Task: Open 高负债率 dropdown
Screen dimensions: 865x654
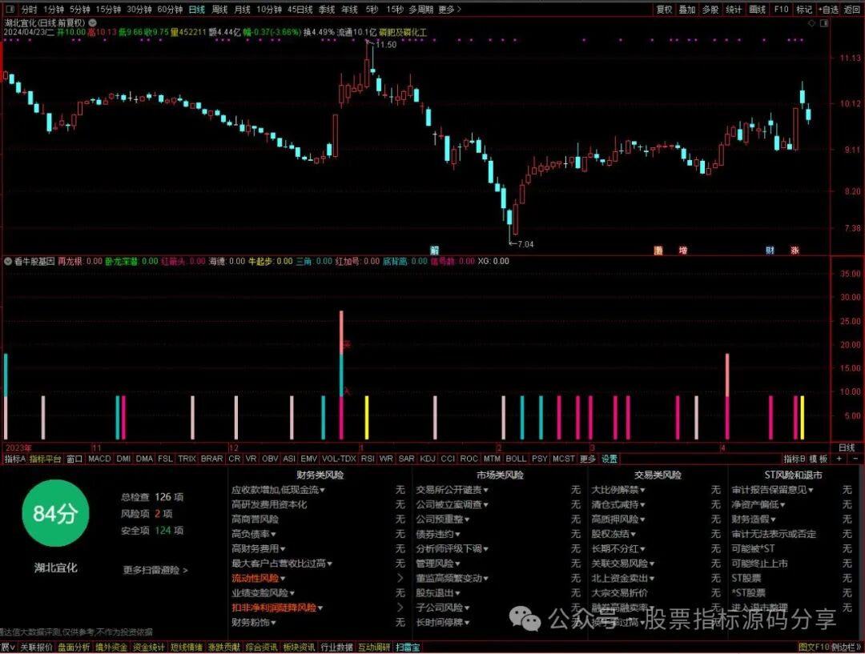Action: tap(254, 534)
